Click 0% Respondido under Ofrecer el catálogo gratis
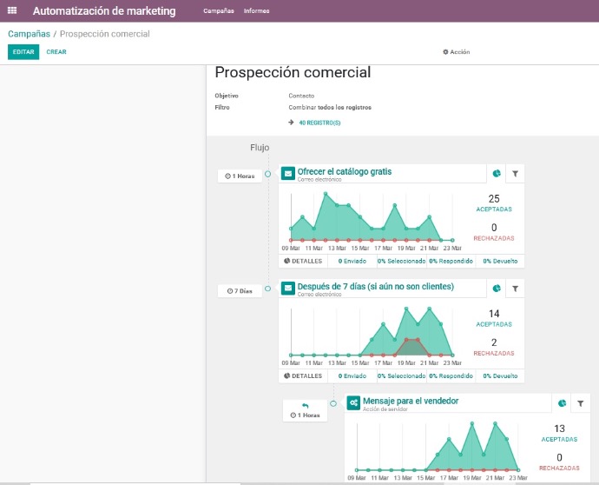The image size is (599, 485). click(x=451, y=262)
